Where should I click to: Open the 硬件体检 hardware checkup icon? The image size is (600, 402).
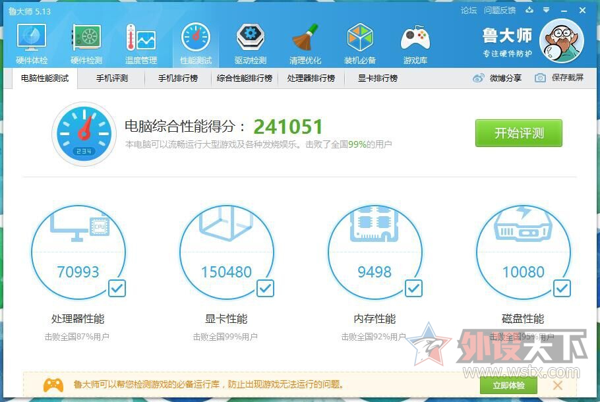point(32,38)
